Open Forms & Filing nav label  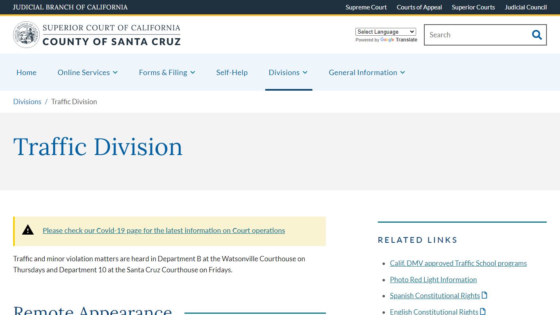point(163,72)
